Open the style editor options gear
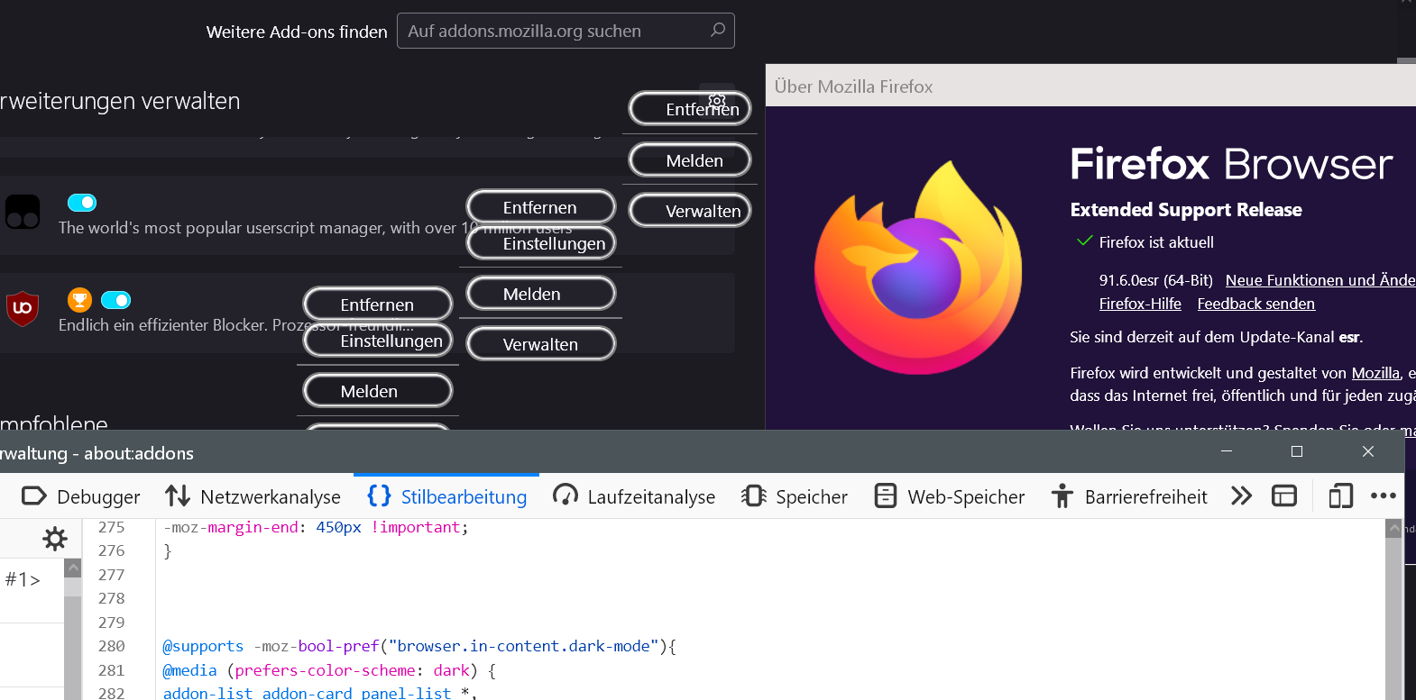This screenshot has width=1416, height=700. click(x=55, y=539)
